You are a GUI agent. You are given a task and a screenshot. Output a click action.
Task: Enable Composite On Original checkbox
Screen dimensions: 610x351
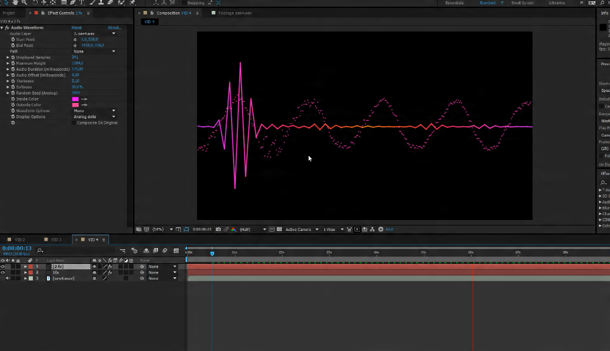74,123
